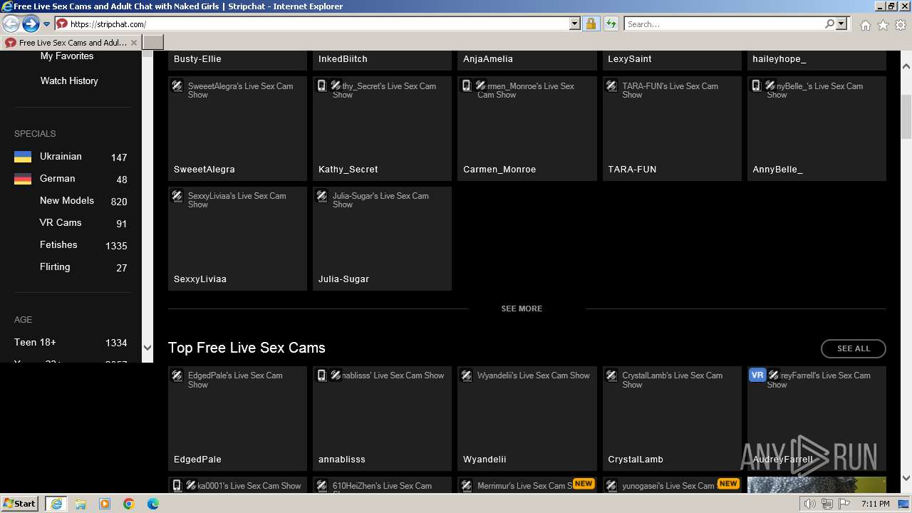Screen dimensions: 912x513
Task: Open the CrystalLamb cam thumbnail
Action: 672,418
